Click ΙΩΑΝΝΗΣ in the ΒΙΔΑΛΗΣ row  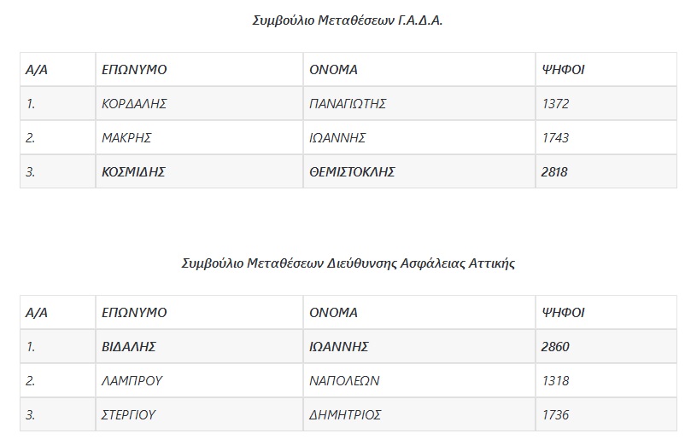(x=338, y=347)
